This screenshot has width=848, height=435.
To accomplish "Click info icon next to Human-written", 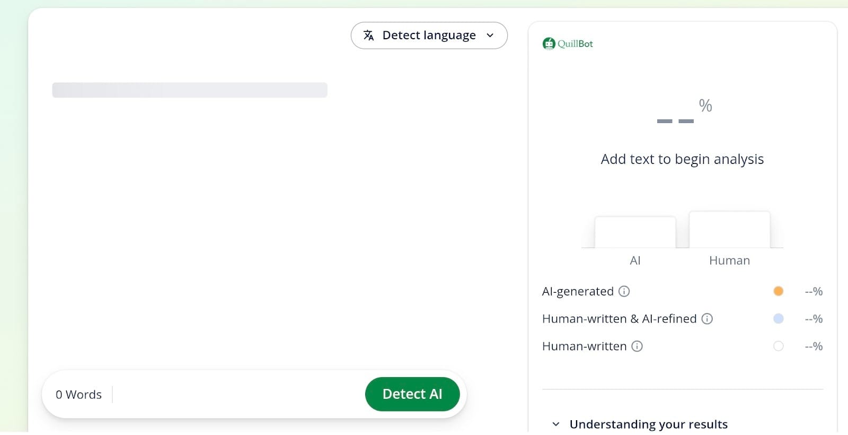I will 637,346.
